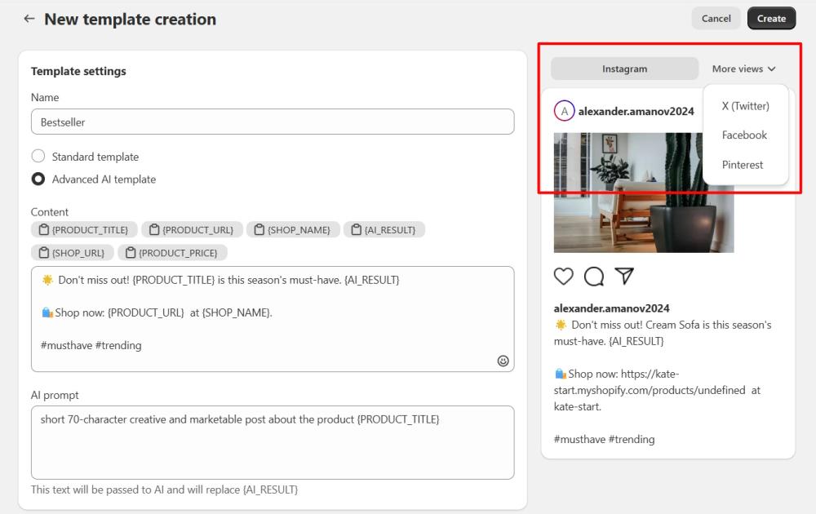
Task: Insert the {PRODUCT_TITLE} variable chip
Action: pyautogui.click(x=83, y=230)
